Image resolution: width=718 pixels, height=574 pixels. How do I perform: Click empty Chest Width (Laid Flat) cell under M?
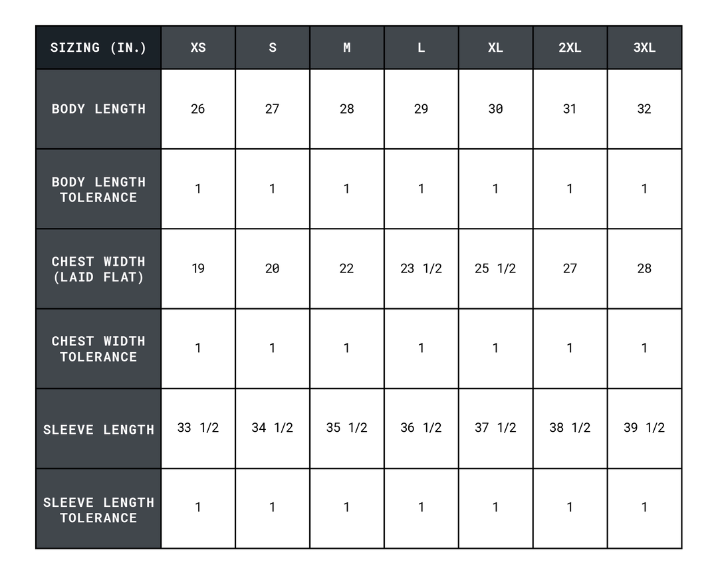[x=347, y=269]
